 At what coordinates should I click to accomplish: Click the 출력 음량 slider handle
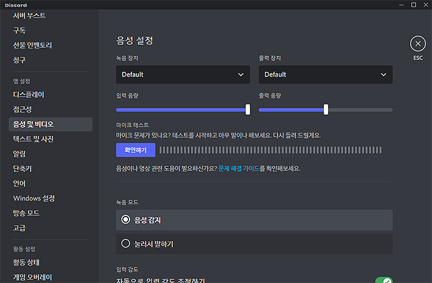click(x=326, y=109)
